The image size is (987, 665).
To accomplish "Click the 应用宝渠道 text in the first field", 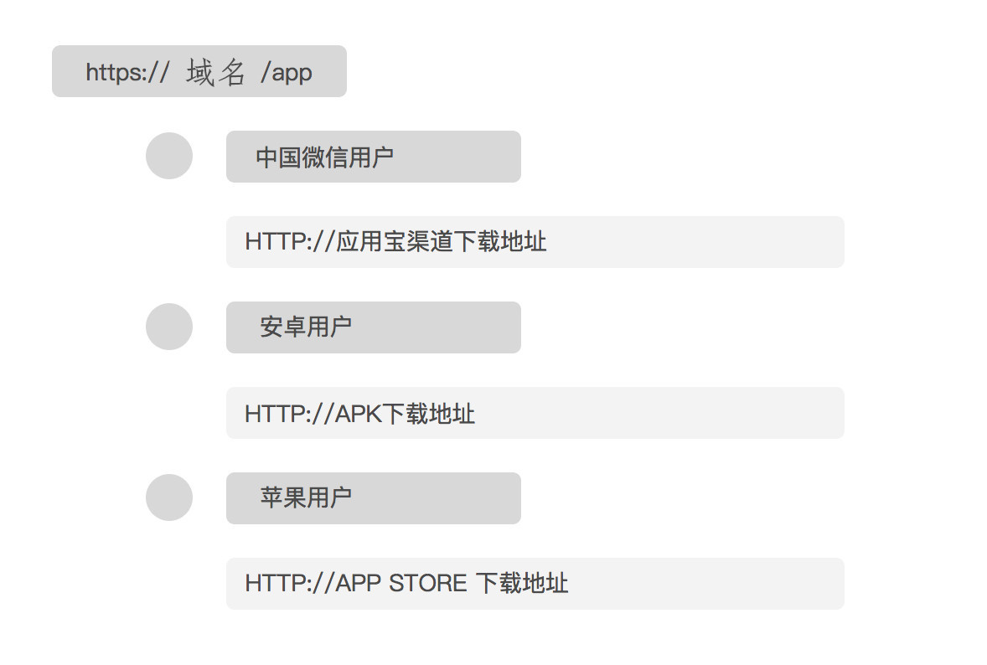I will pyautogui.click(x=394, y=241).
